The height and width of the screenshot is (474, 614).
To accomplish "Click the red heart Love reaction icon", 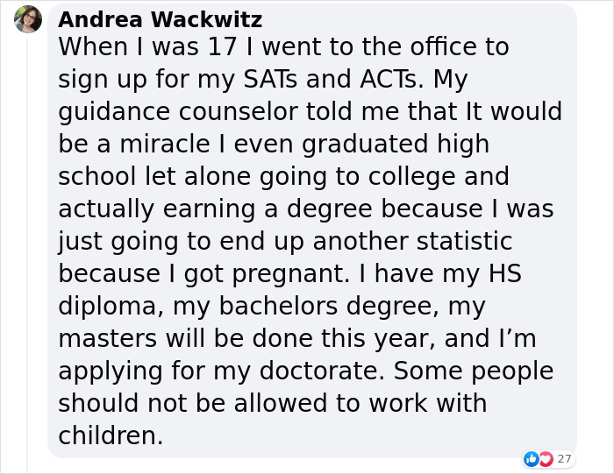I will coord(546,459).
